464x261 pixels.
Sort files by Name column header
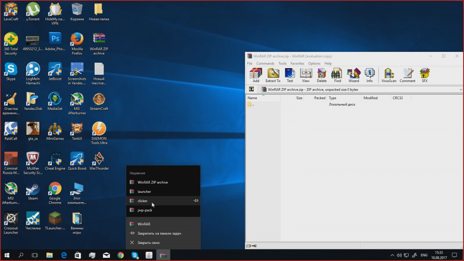(x=252, y=98)
